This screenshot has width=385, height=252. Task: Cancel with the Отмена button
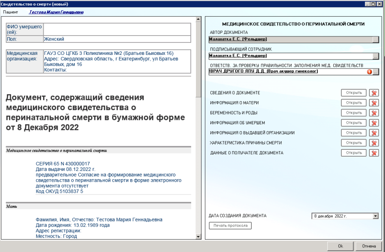(x=369, y=246)
